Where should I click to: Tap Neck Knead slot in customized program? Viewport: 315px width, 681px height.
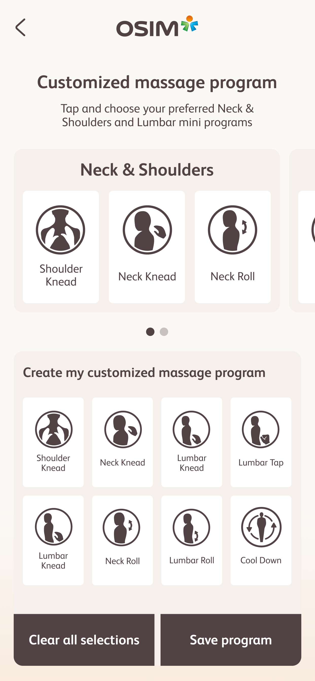123,442
